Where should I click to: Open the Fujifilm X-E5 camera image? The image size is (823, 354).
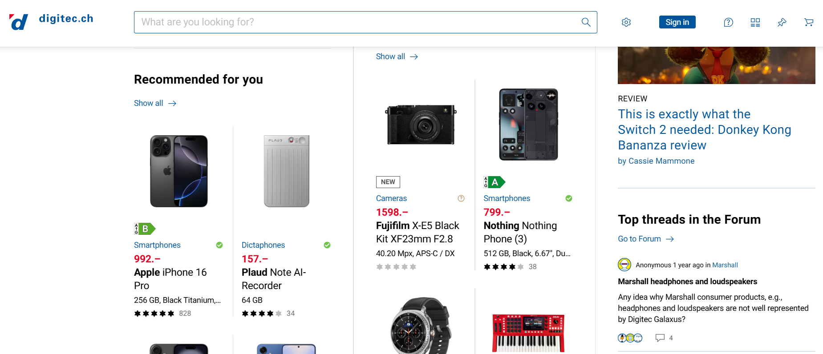[x=421, y=125]
